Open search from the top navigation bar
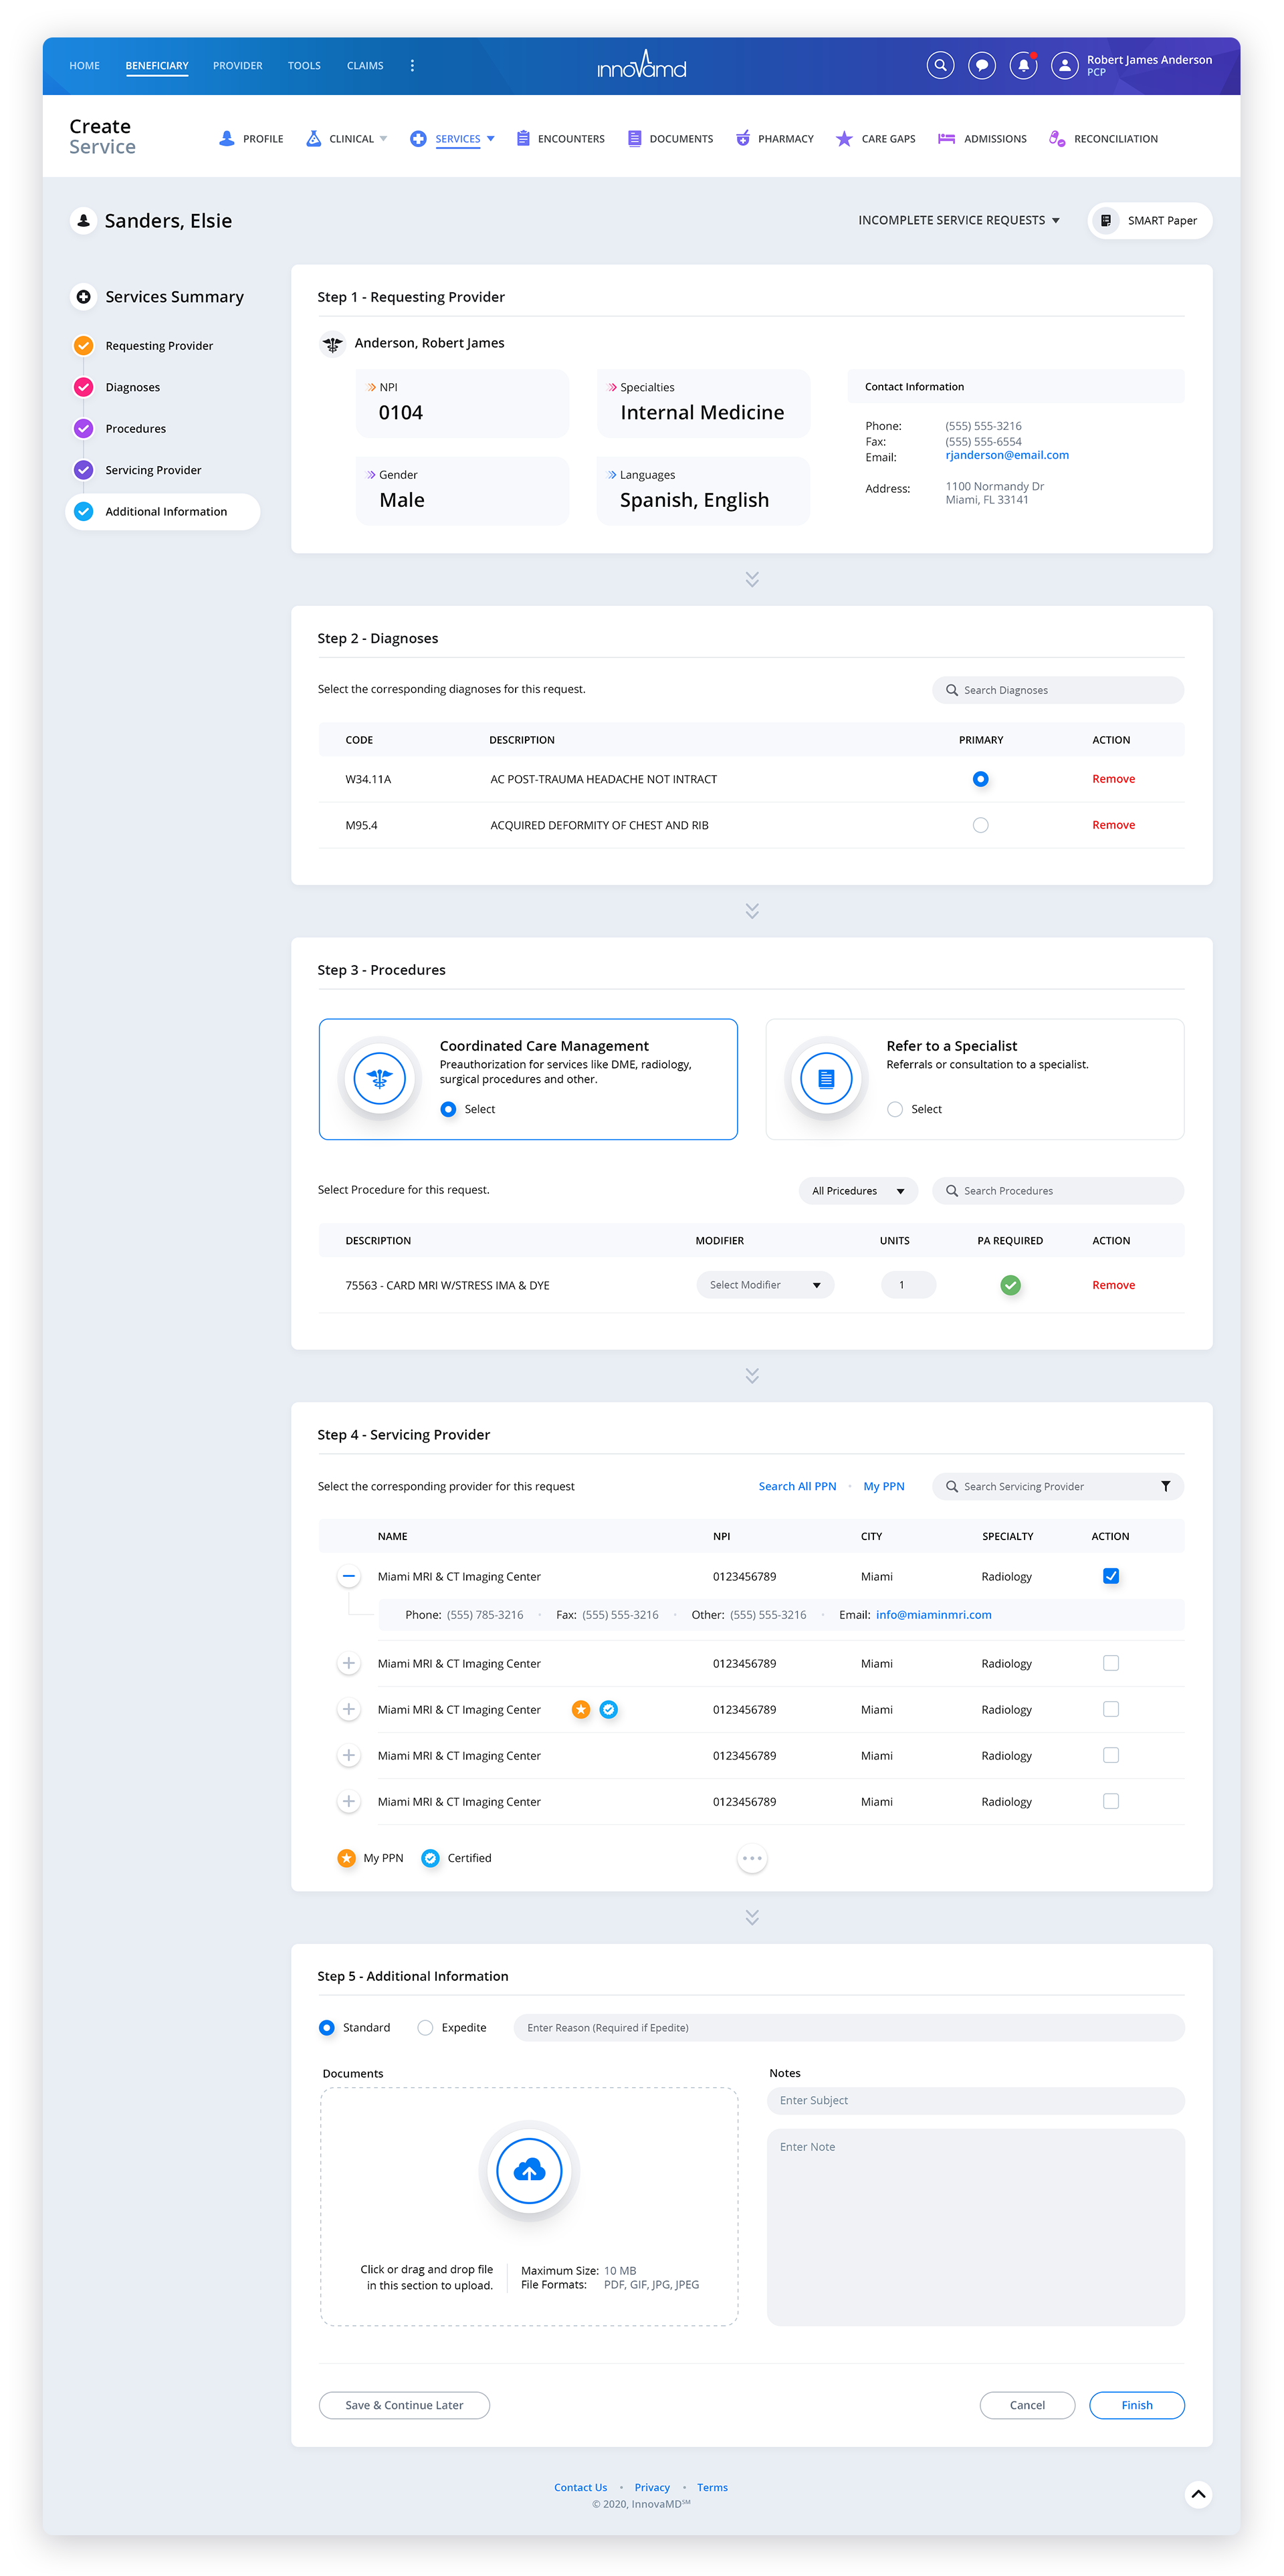 point(940,65)
